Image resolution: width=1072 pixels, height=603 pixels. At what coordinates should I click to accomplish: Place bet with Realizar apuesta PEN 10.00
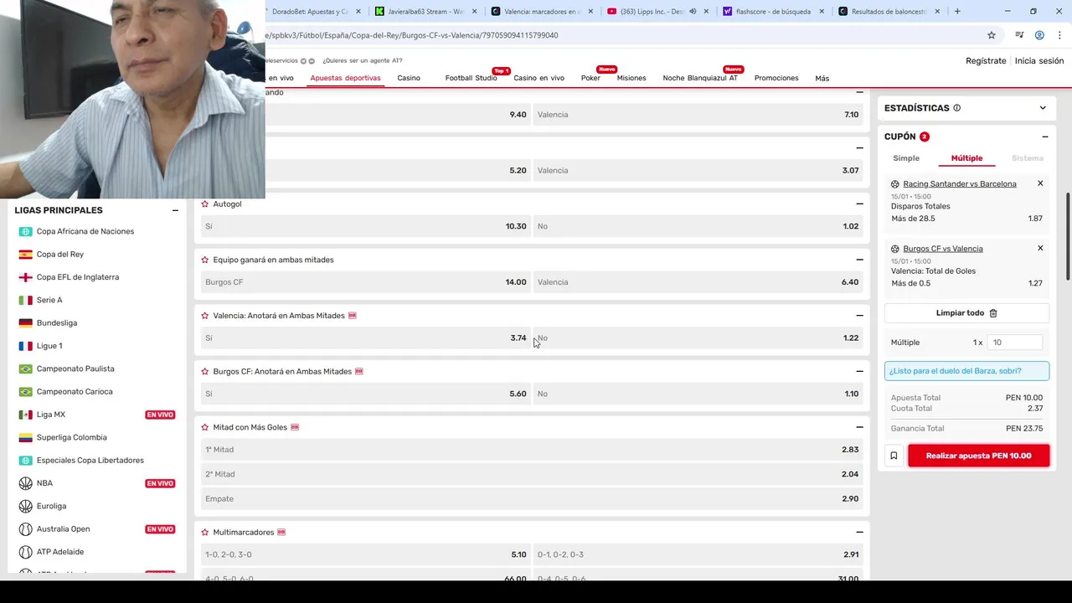(x=978, y=456)
